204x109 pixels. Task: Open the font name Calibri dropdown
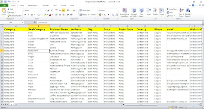pyautogui.click(x=39, y=10)
